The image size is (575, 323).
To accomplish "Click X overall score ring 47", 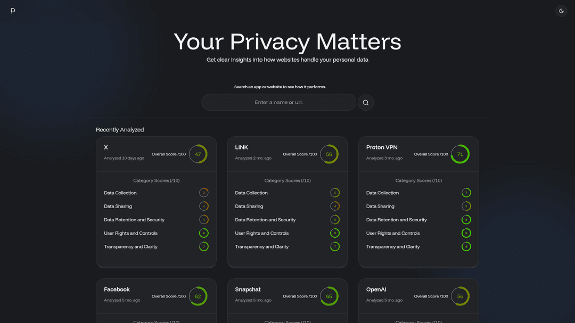I will coord(198,154).
